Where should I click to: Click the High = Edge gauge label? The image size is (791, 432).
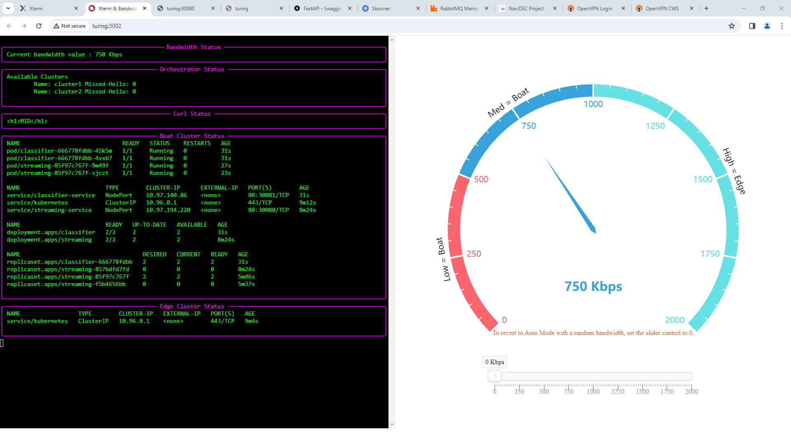click(735, 171)
